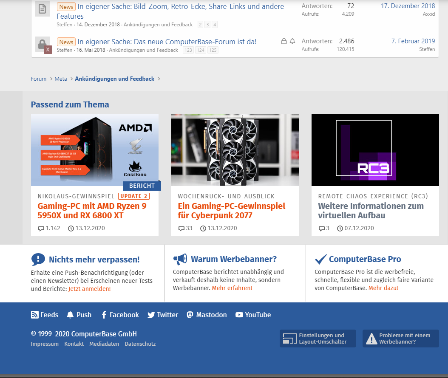
Task: Click the UPDATE 2 badge
Action: click(134, 196)
